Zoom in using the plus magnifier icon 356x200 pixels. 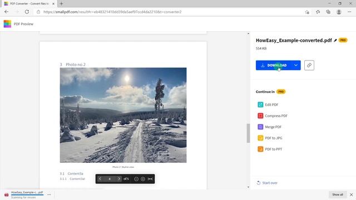click(143, 179)
